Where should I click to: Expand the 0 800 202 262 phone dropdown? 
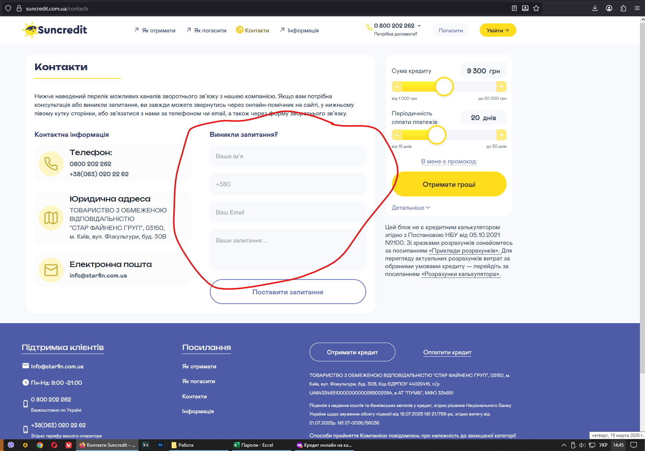[419, 26]
